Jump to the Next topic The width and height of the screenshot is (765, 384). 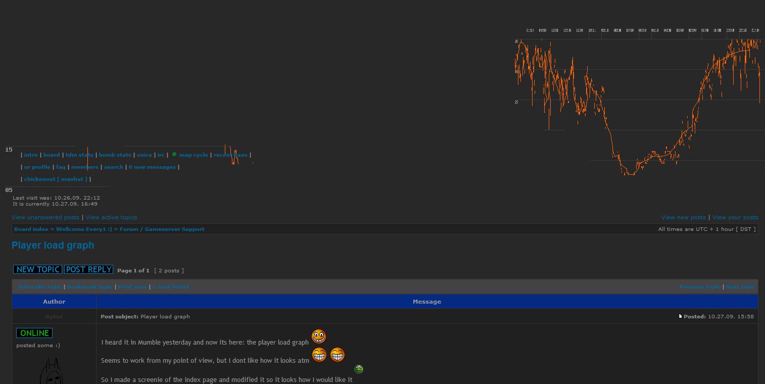[740, 287]
